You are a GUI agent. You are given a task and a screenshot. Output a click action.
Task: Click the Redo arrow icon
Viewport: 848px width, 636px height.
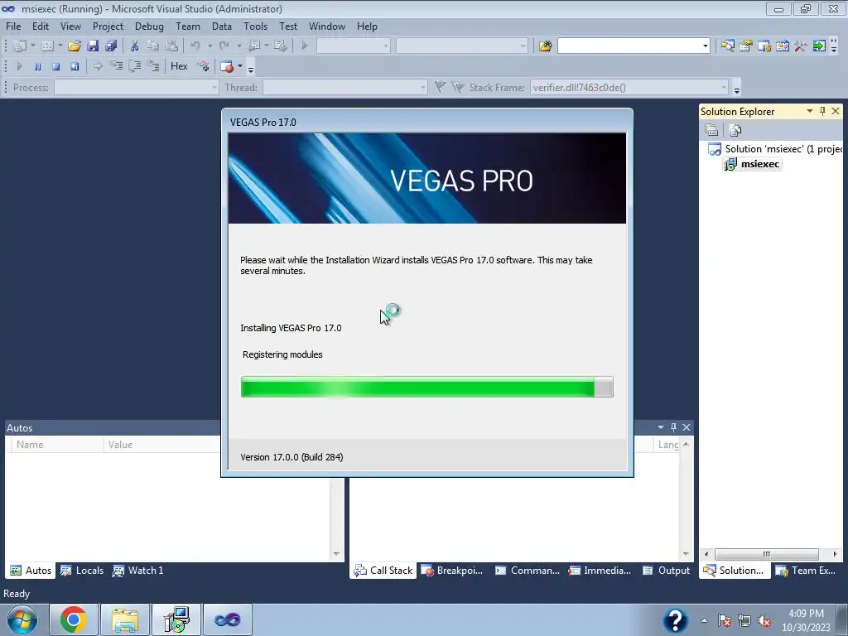(x=224, y=46)
